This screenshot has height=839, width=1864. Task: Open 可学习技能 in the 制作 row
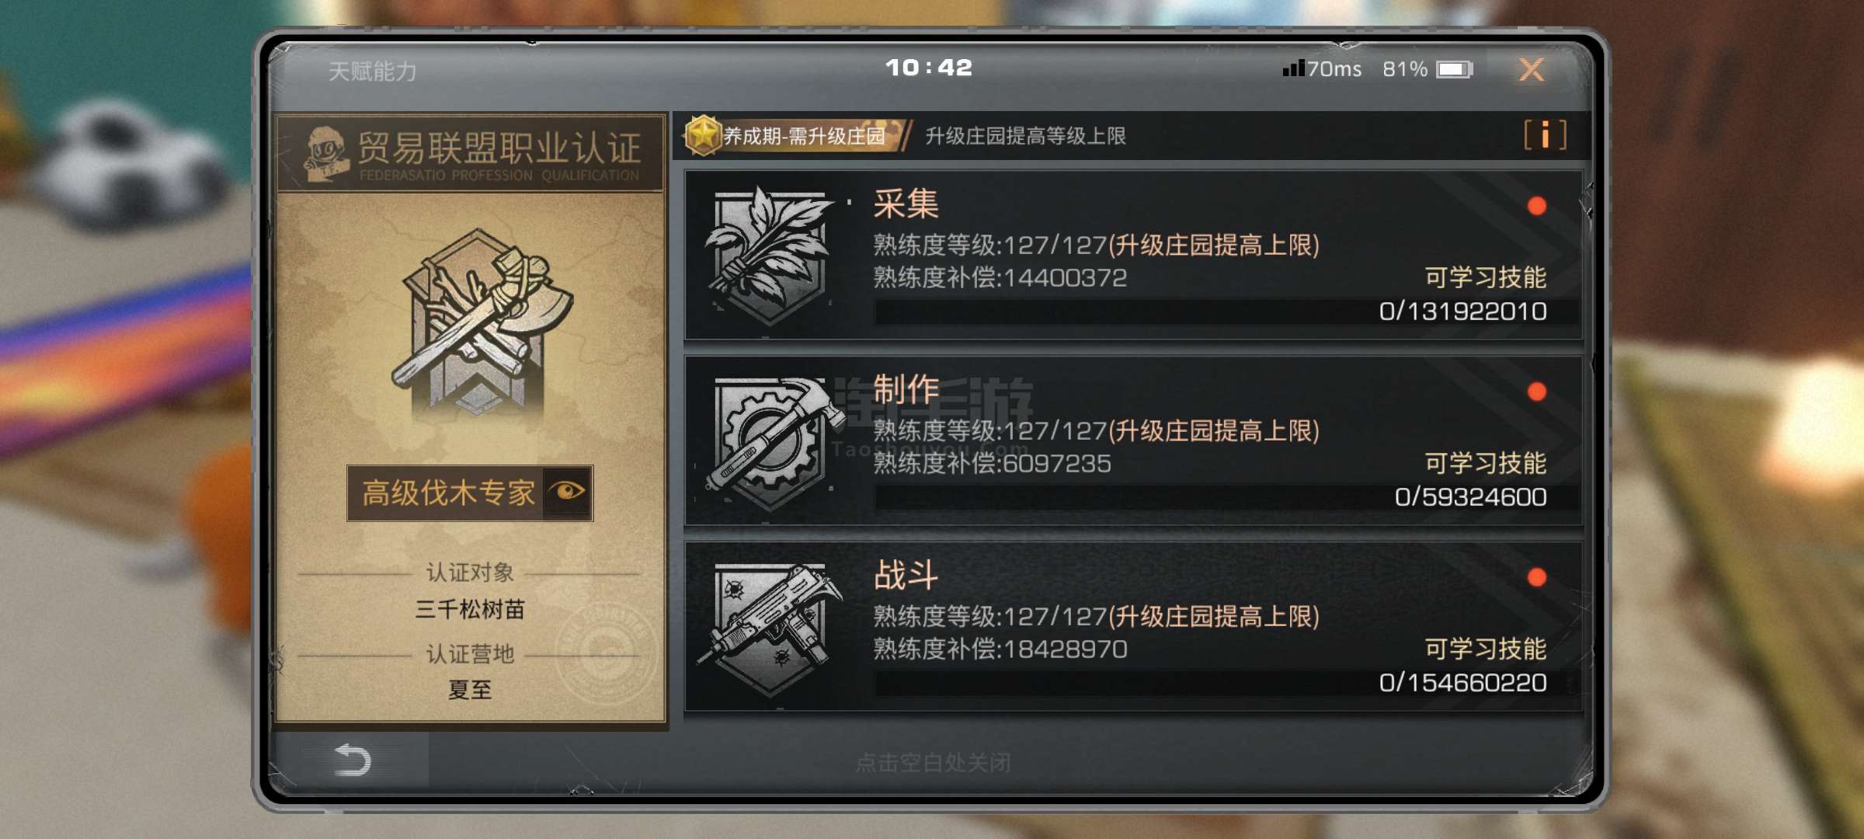coord(1485,463)
